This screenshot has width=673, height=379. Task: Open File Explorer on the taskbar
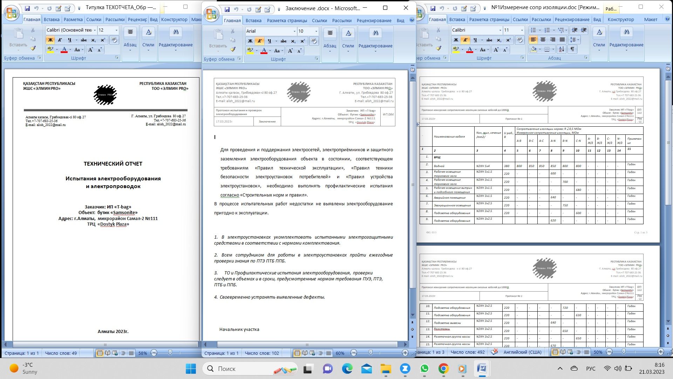[x=386, y=368]
